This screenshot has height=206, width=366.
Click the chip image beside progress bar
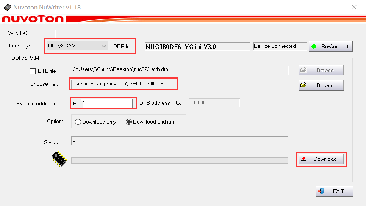point(59,159)
